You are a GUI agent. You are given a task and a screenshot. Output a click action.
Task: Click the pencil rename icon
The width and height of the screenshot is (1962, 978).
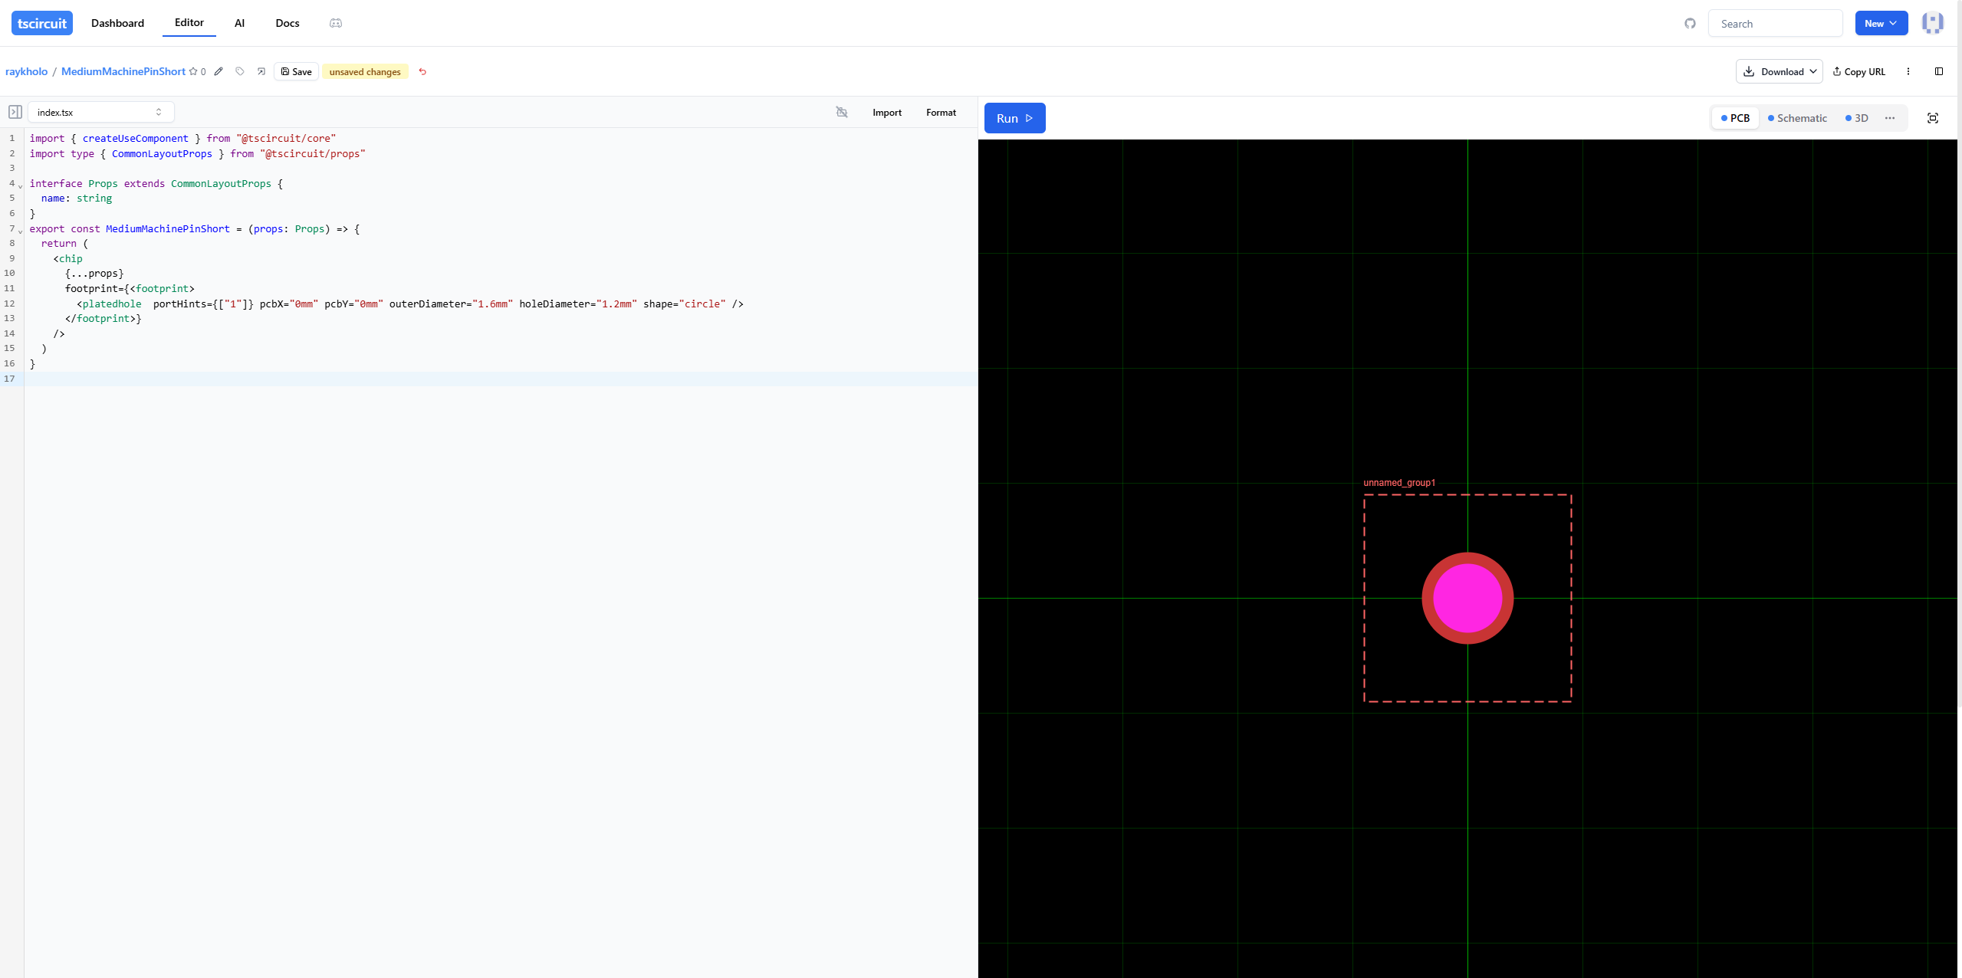(219, 71)
